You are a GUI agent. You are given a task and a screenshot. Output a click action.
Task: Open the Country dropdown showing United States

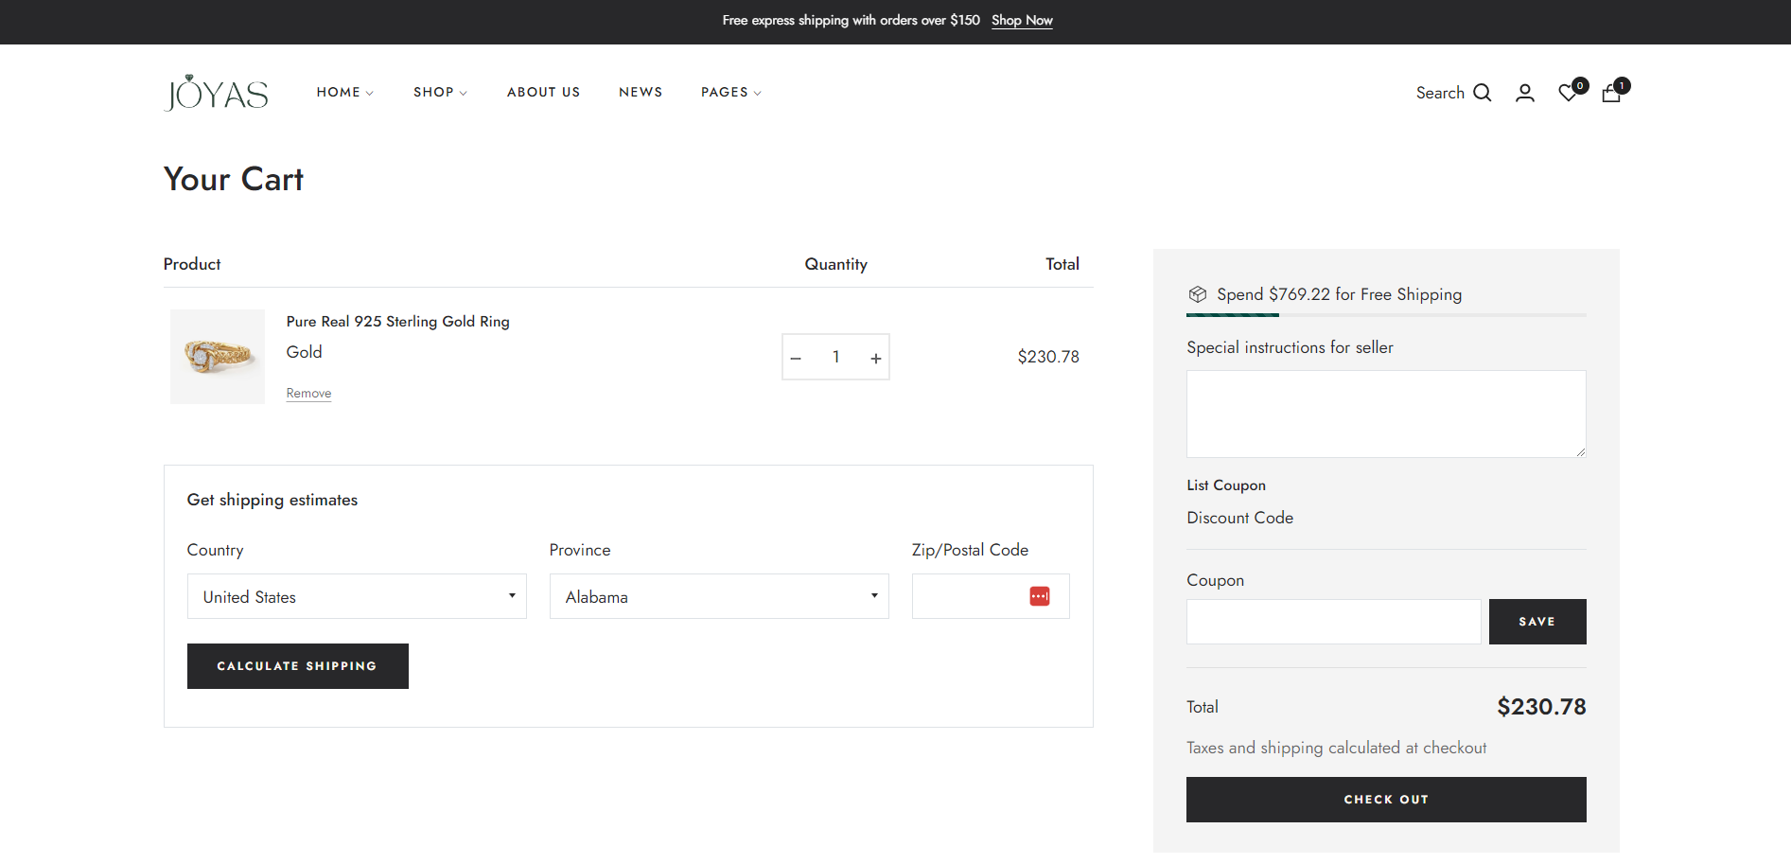[357, 596]
